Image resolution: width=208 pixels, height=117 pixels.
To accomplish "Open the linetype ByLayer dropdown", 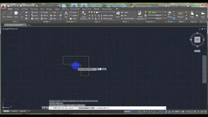I will tap(157, 19).
